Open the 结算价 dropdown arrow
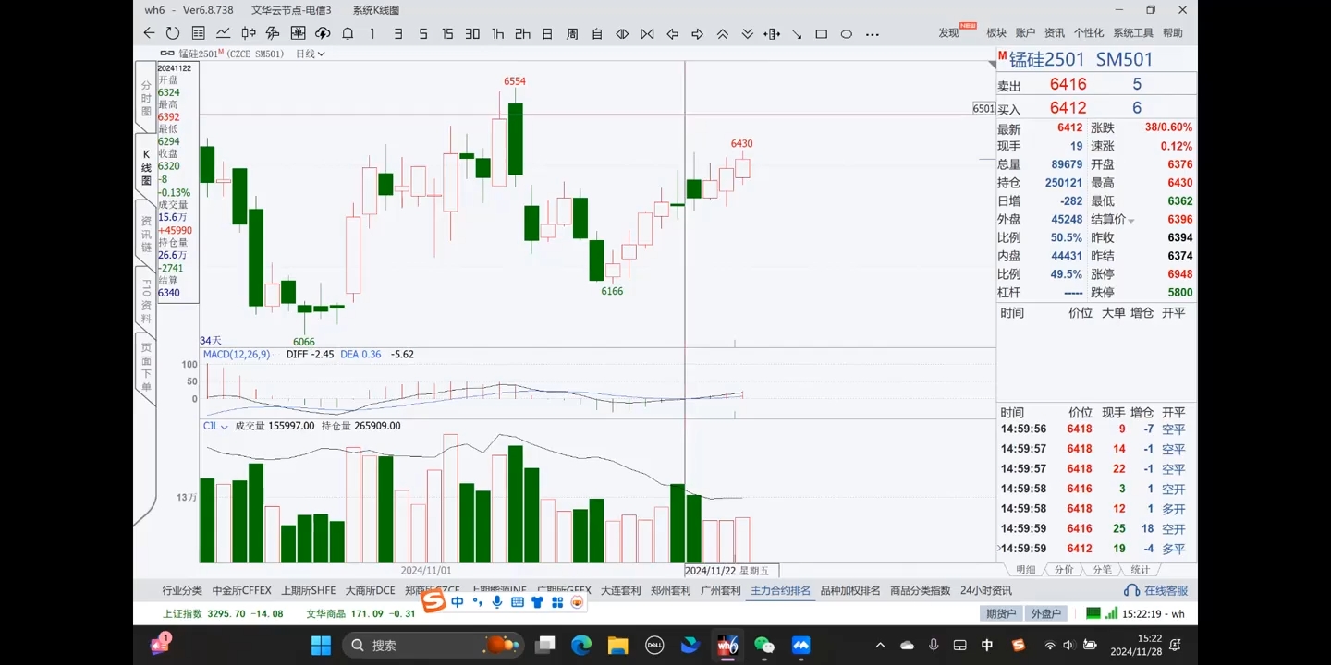The height and width of the screenshot is (665, 1331). pyautogui.click(x=1130, y=221)
